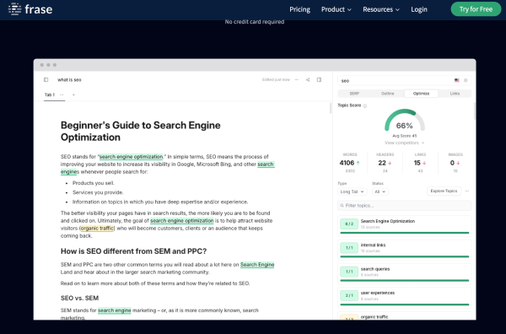Select the US flag country icon
506x334 pixels.
(x=456, y=80)
